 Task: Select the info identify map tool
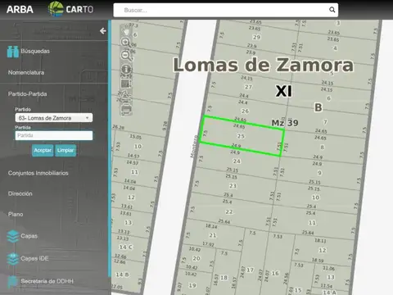pos(126,69)
